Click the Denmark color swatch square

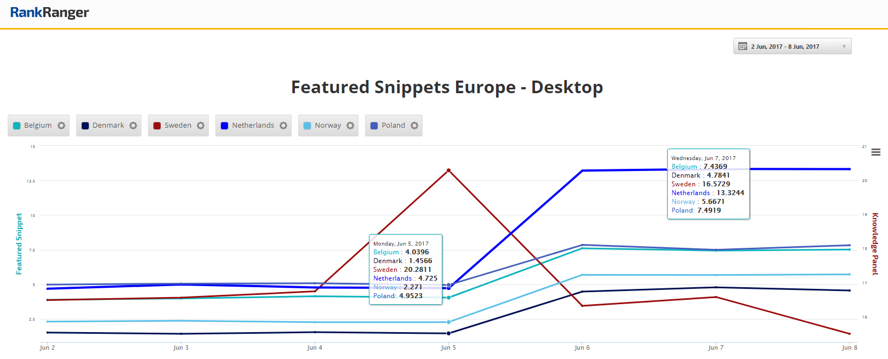(85, 126)
